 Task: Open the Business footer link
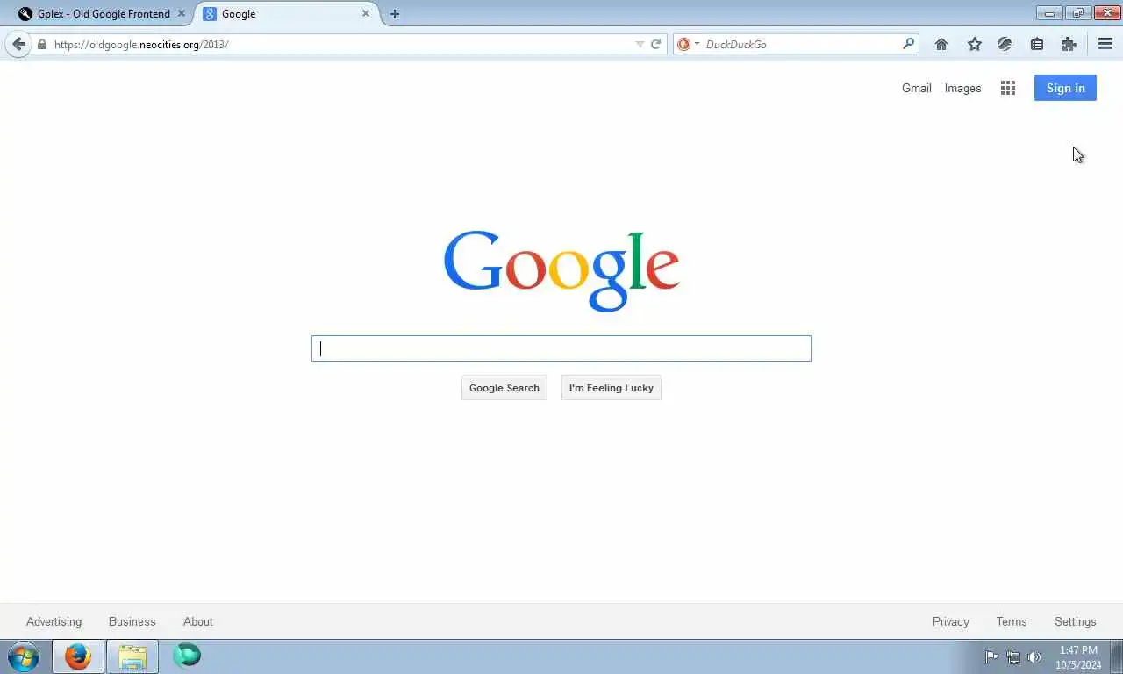tap(132, 621)
